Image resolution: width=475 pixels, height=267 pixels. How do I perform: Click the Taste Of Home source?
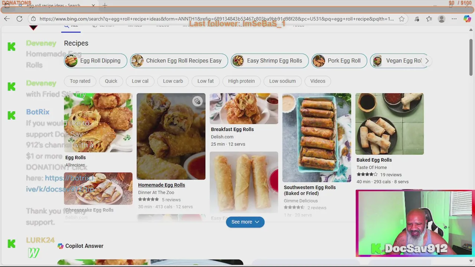371,167
